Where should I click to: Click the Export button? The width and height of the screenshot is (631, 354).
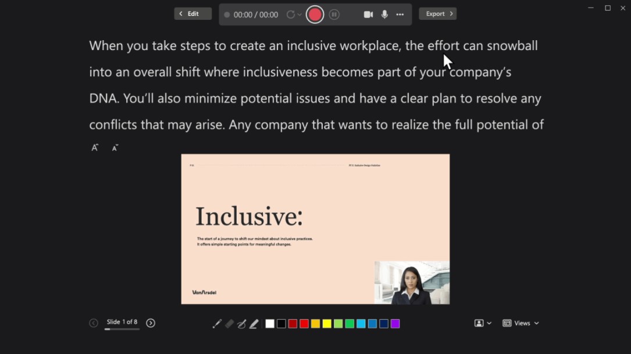(x=438, y=14)
